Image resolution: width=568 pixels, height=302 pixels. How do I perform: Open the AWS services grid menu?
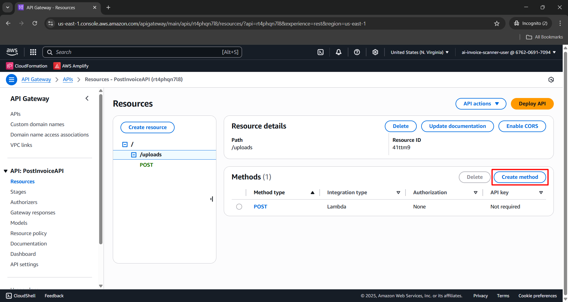[33, 52]
